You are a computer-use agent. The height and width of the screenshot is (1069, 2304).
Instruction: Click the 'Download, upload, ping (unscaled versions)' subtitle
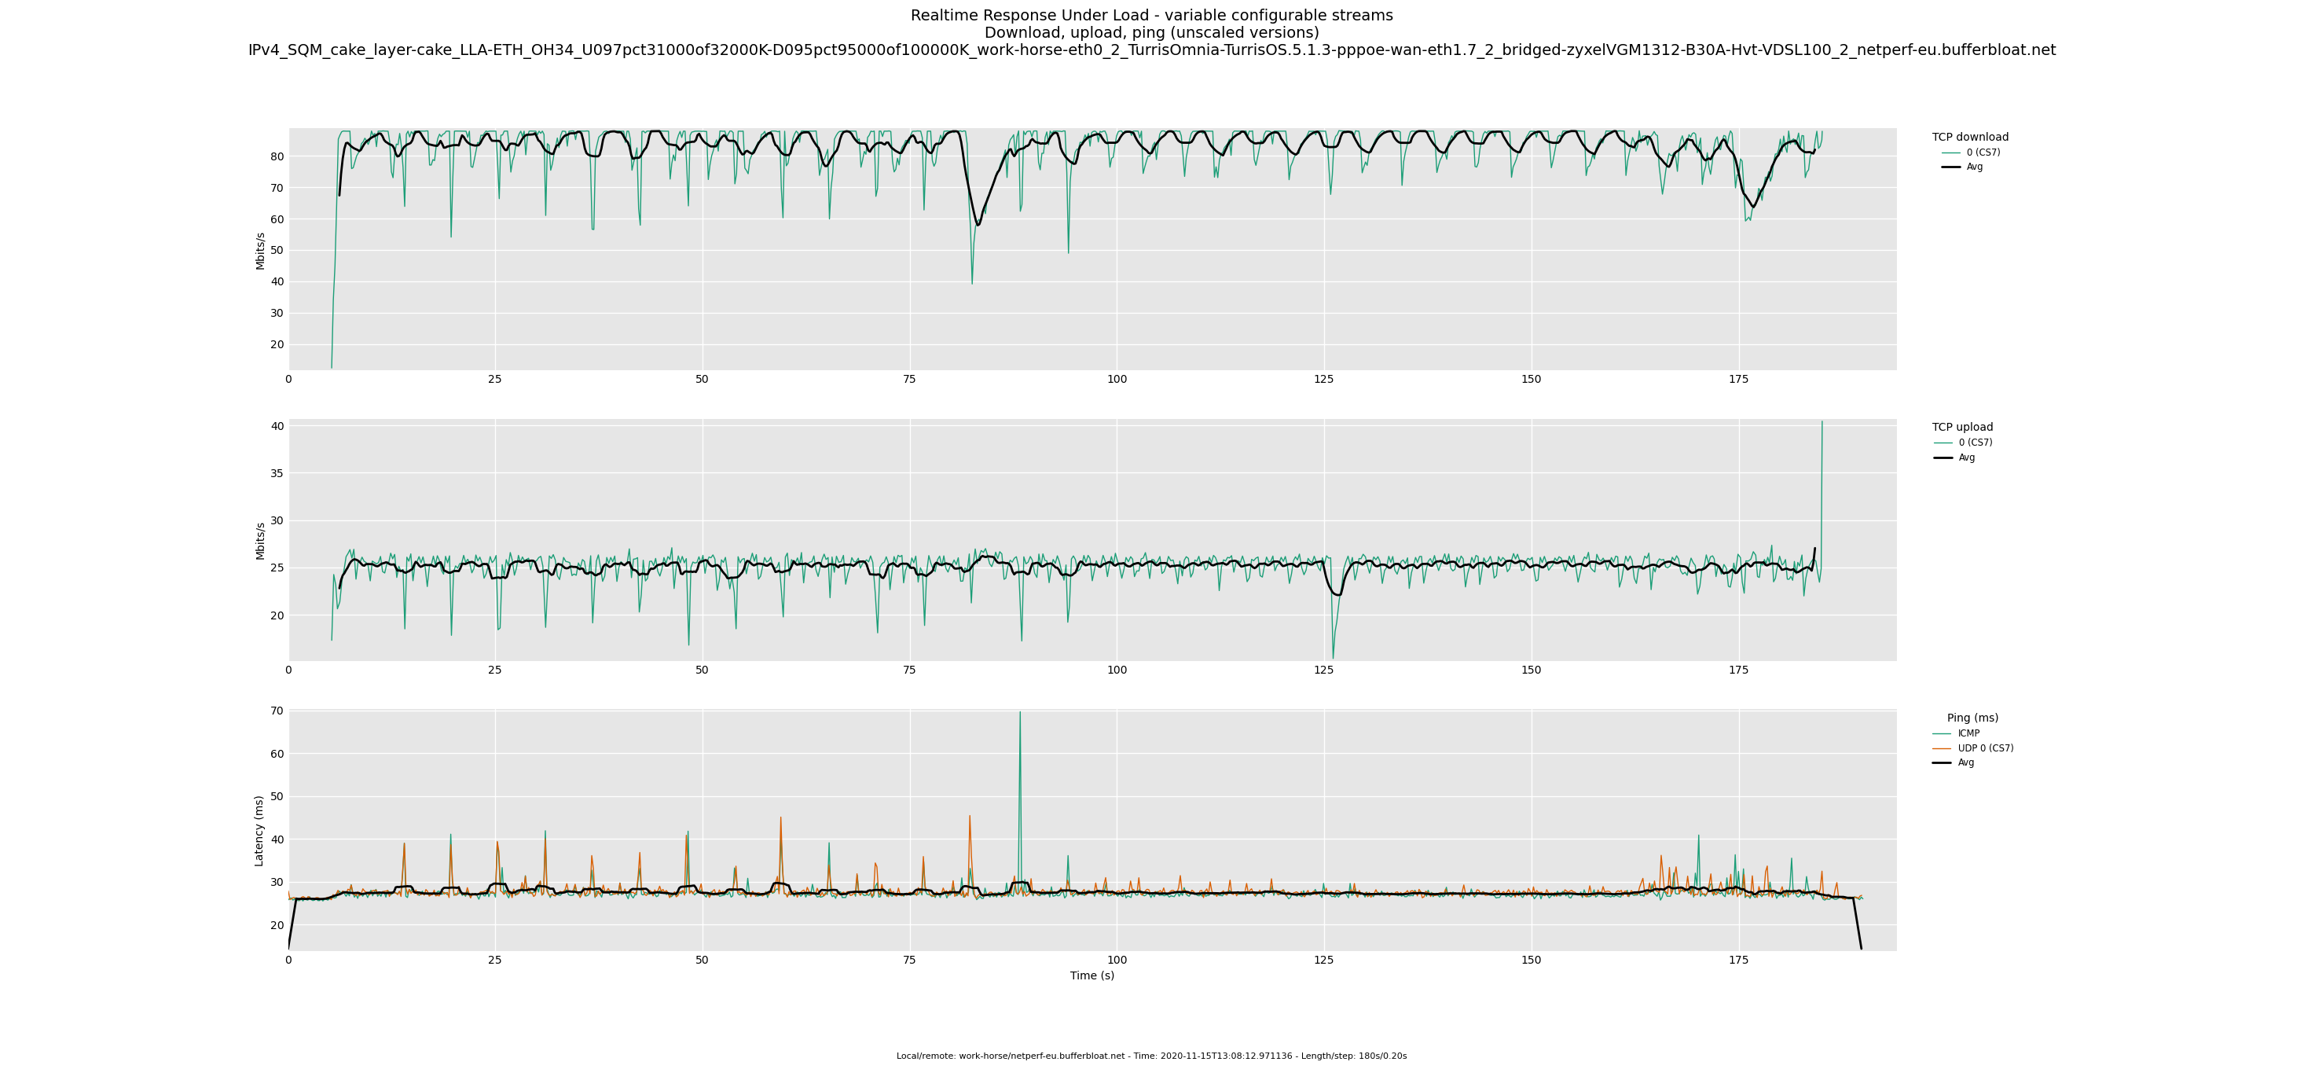1151,33
